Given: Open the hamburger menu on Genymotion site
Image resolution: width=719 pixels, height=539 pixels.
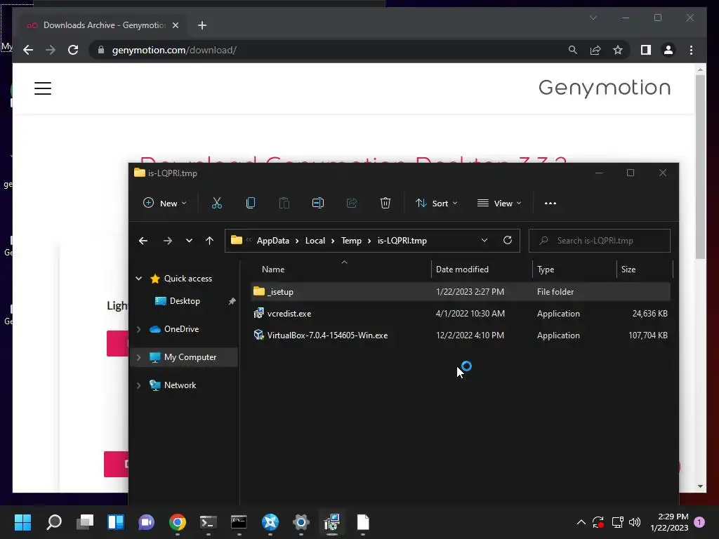Looking at the screenshot, I should pyautogui.click(x=43, y=88).
